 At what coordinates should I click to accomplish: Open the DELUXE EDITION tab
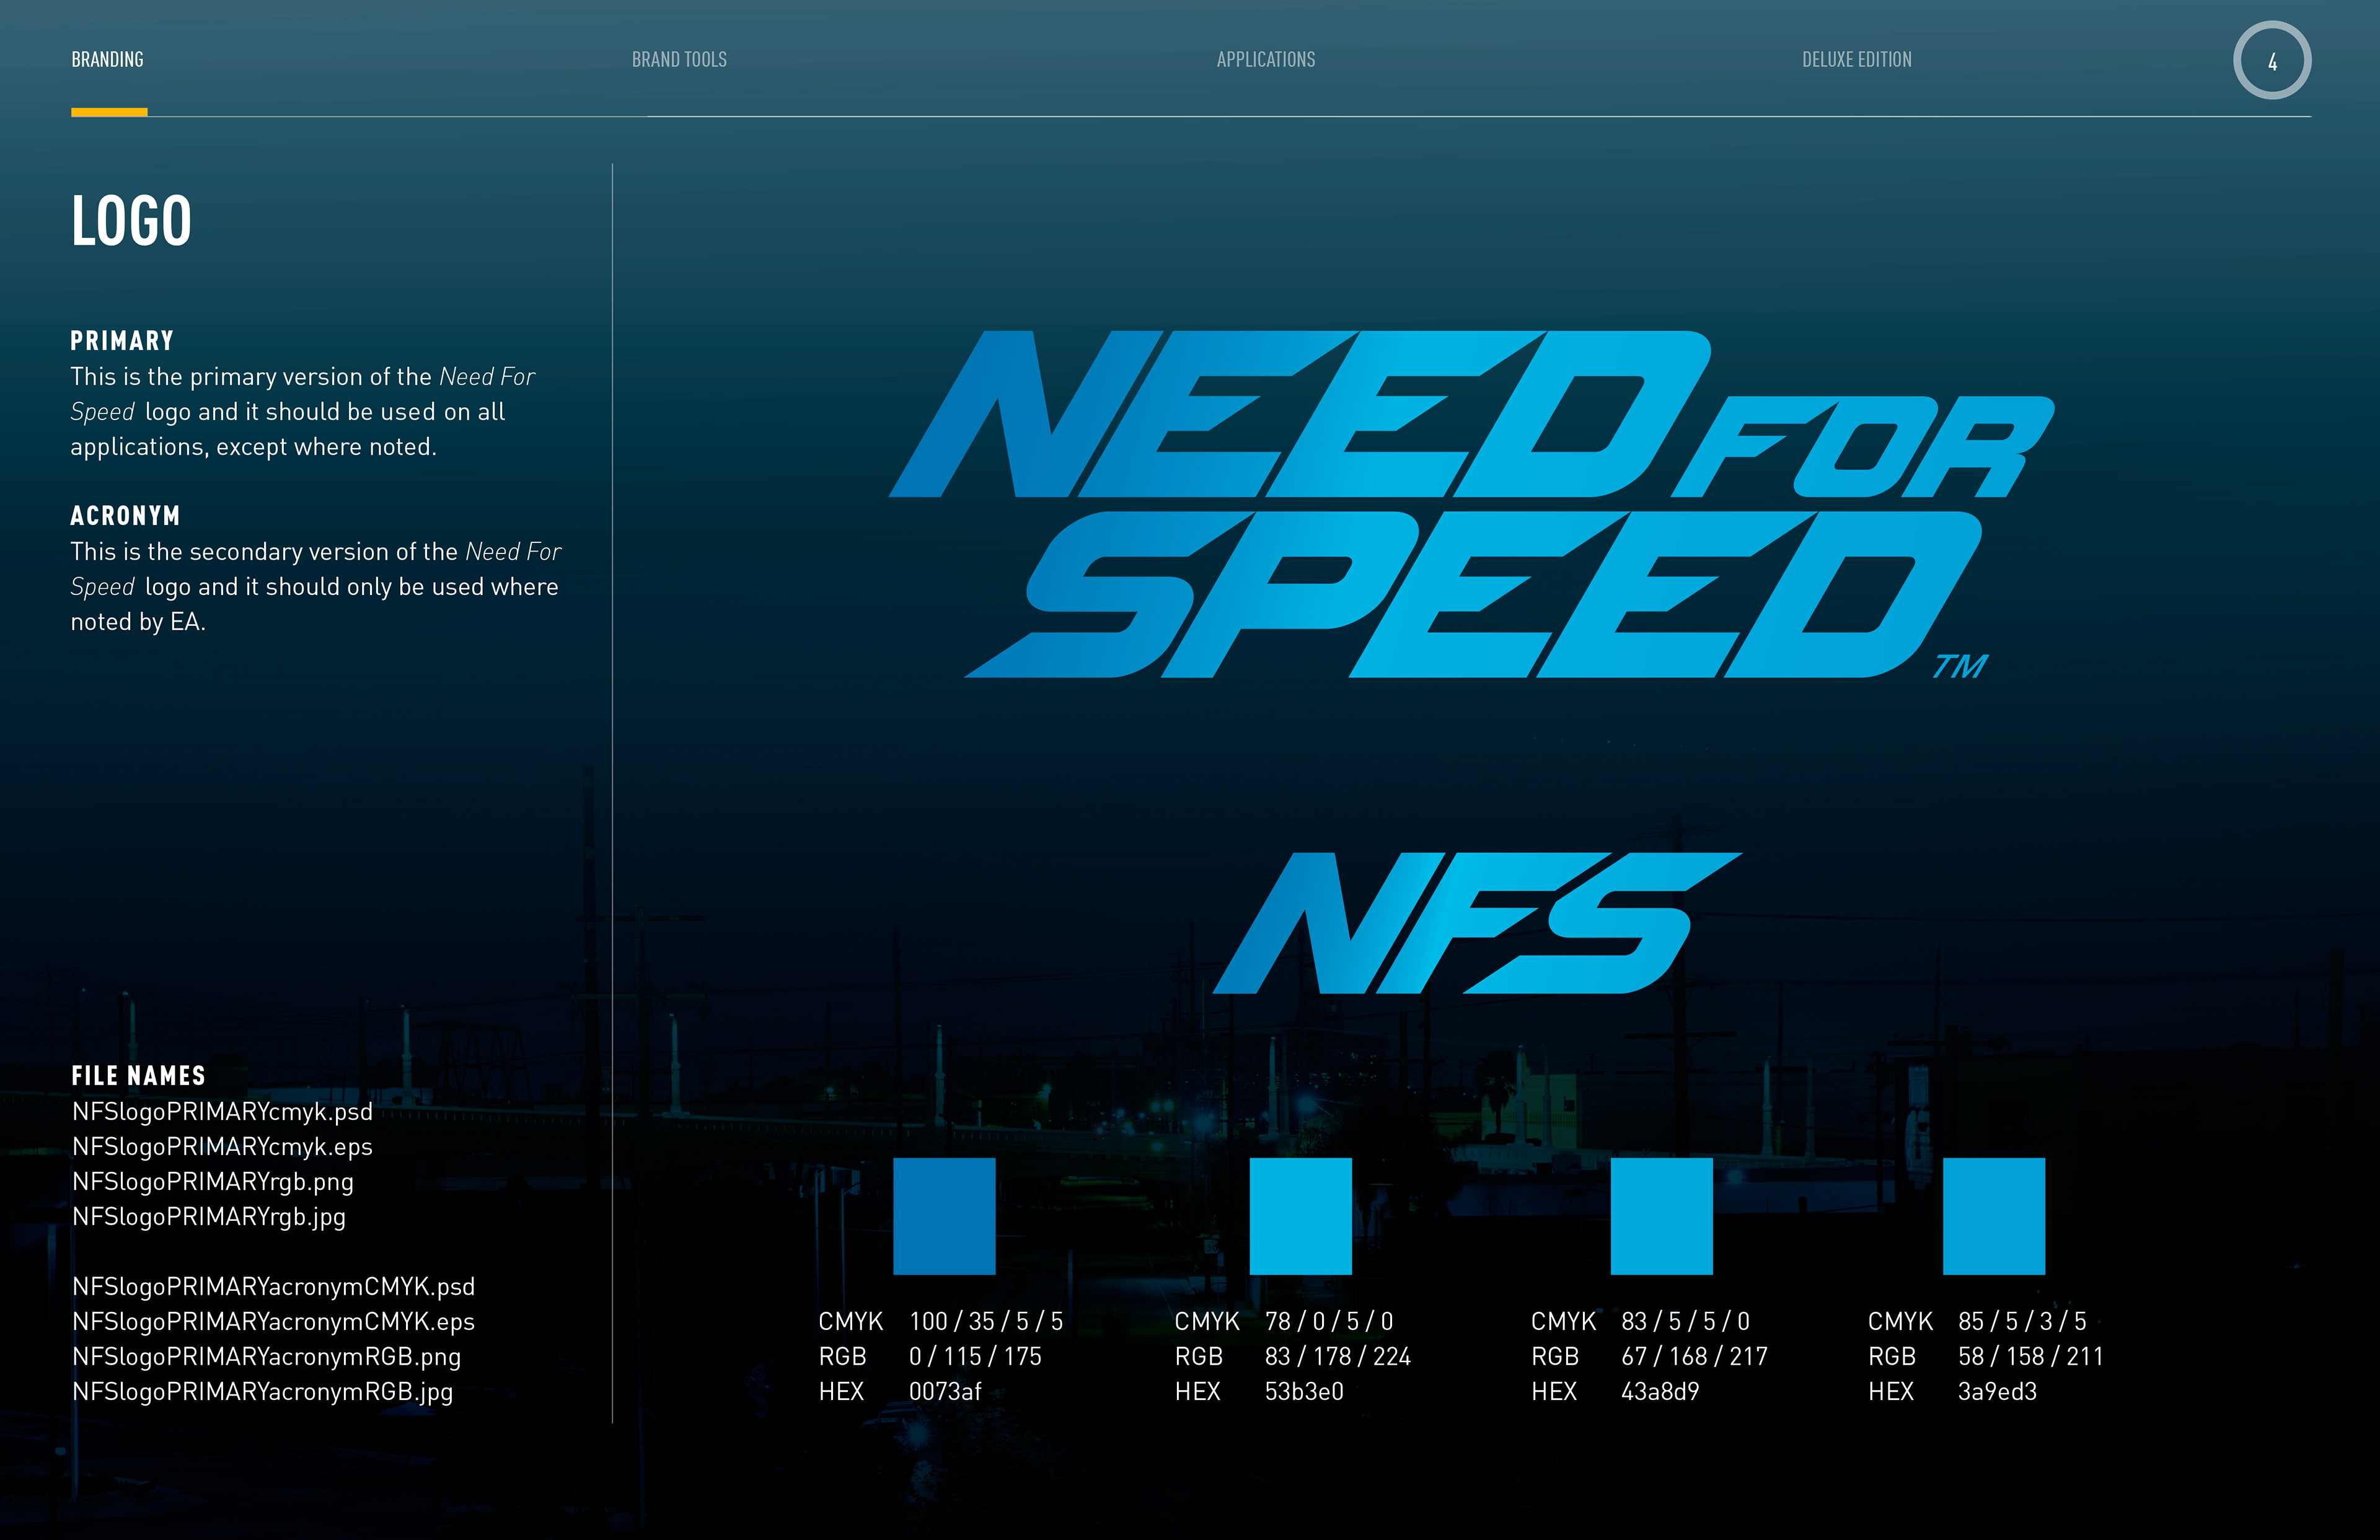pos(1857,60)
